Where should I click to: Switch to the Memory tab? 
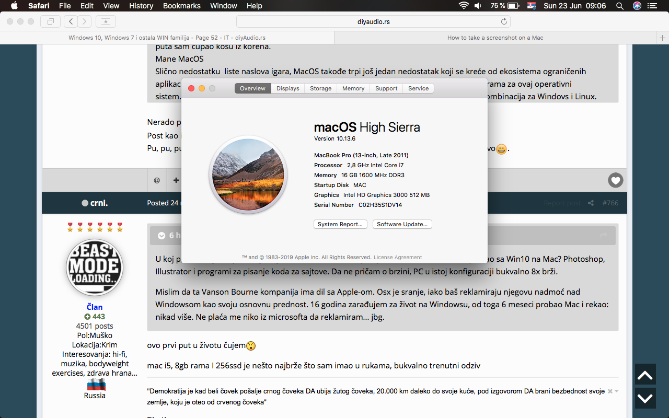click(353, 88)
